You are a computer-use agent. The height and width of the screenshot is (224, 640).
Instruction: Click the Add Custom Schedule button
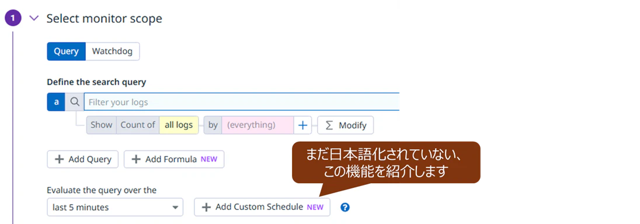pyautogui.click(x=262, y=207)
